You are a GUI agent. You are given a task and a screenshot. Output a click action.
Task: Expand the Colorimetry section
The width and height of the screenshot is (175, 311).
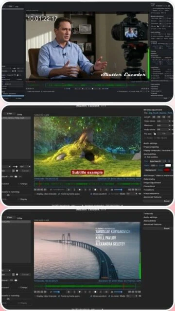click(x=149, y=179)
